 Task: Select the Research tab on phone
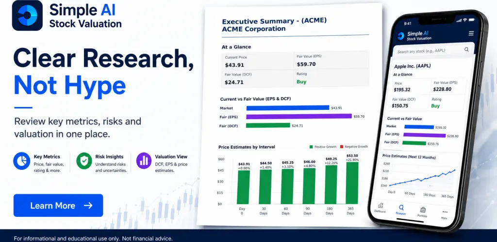[x=401, y=210]
